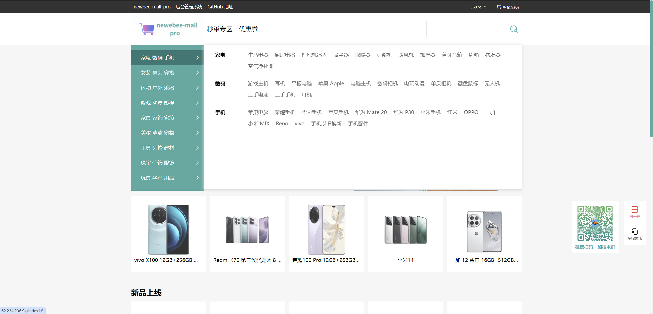653x314 pixels.
Task: Expand 玩具 孕产 用品 category arrow
Action: click(x=197, y=178)
